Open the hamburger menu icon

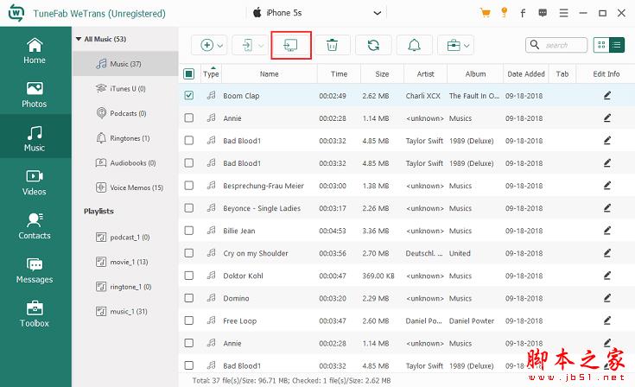coord(563,13)
